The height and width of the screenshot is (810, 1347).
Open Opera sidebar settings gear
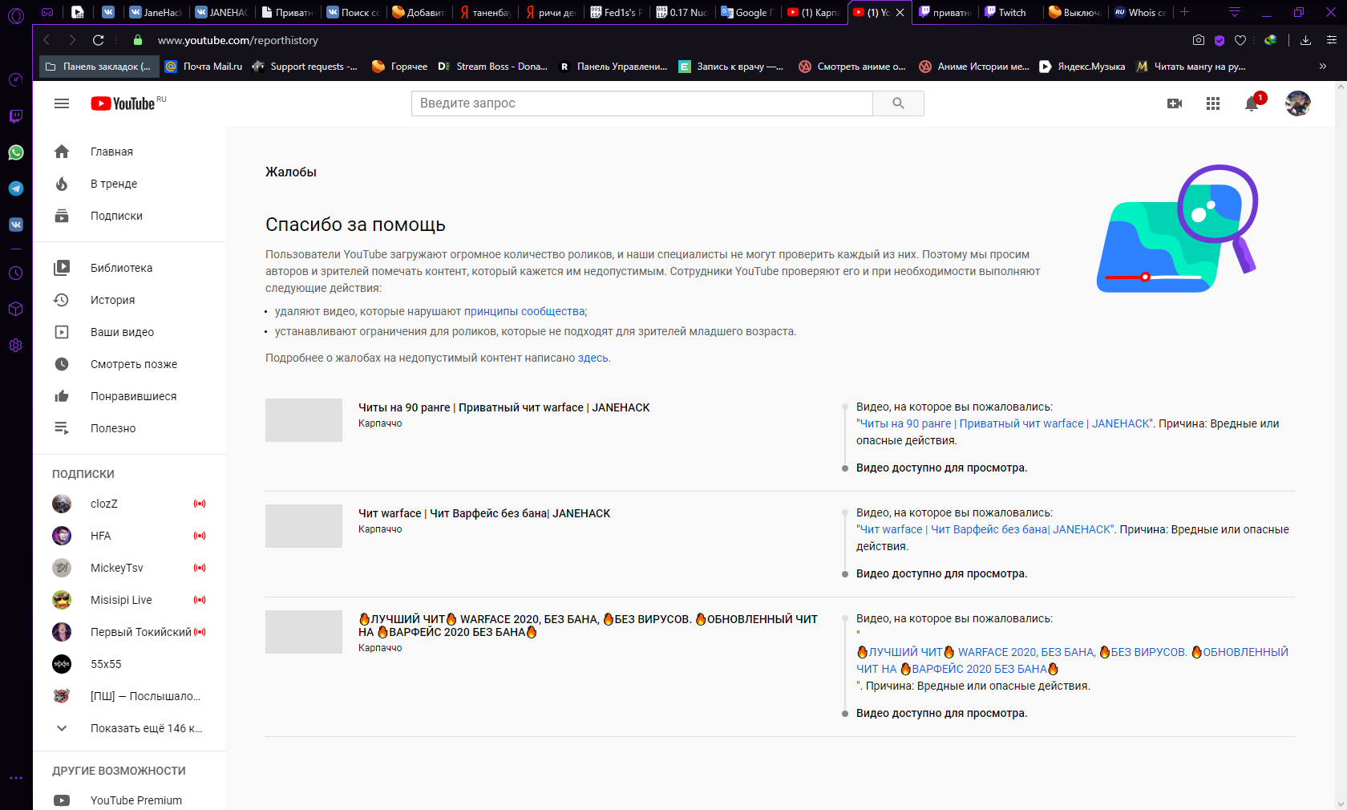(x=16, y=346)
